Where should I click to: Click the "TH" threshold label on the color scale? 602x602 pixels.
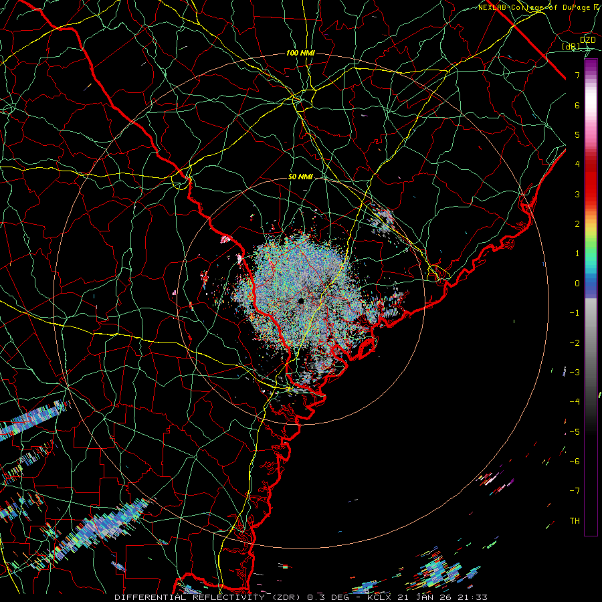(x=575, y=521)
